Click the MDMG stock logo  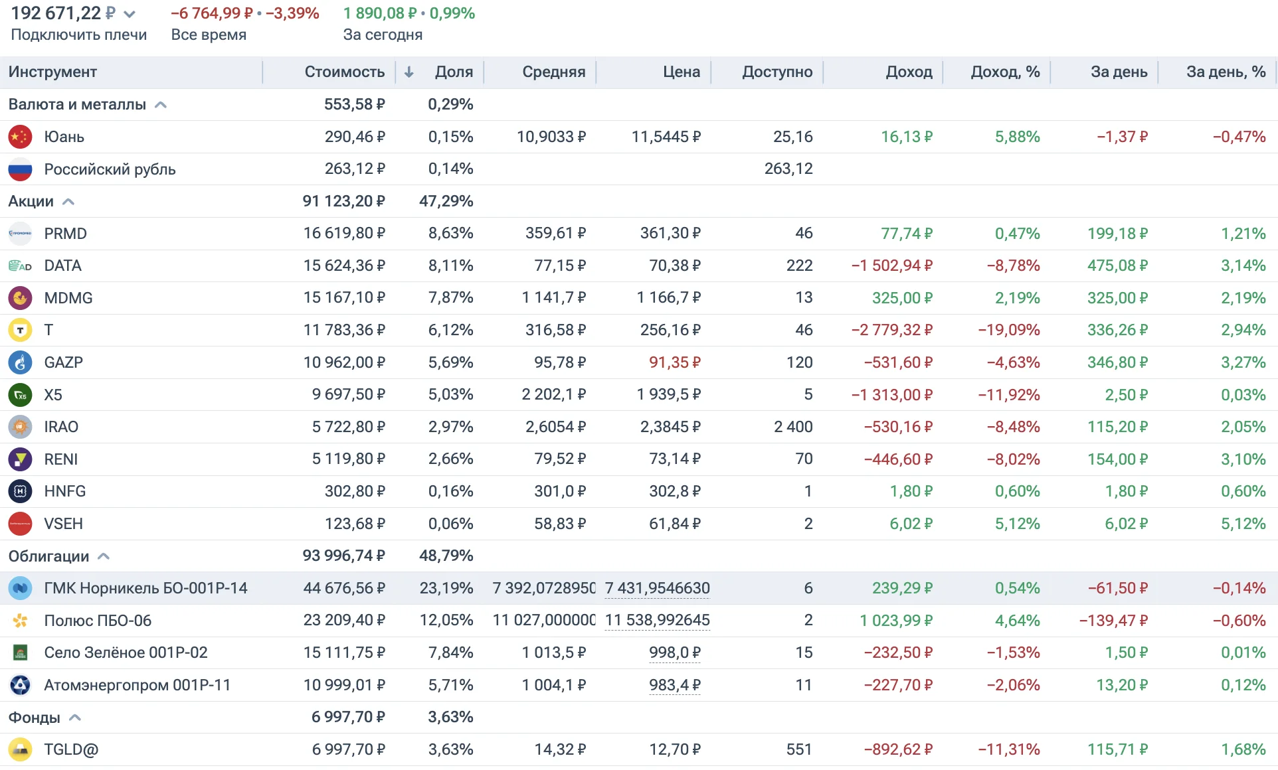click(x=20, y=298)
